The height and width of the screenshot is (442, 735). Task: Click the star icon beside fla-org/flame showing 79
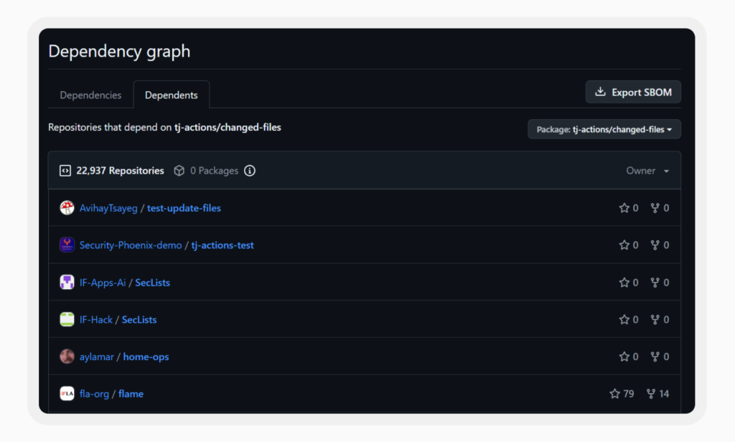(614, 393)
